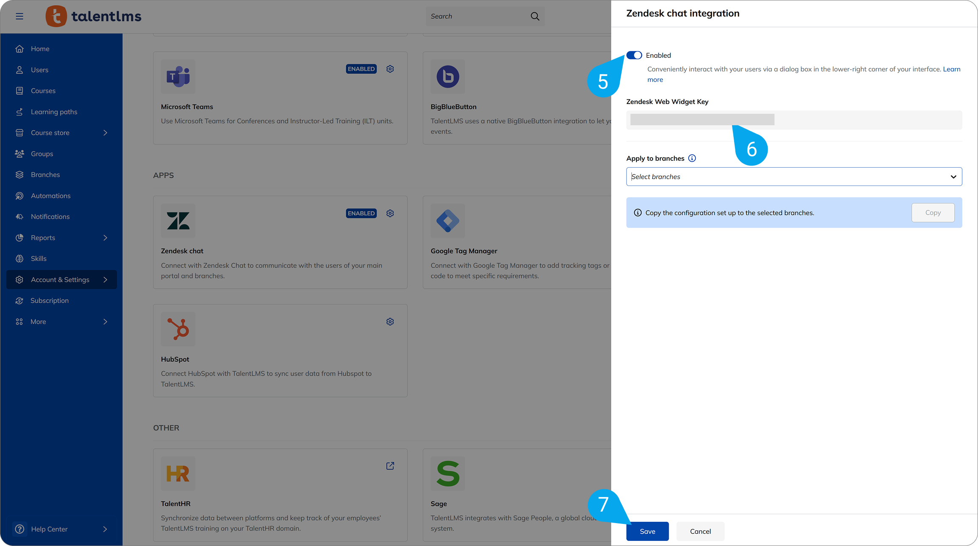The width and height of the screenshot is (978, 546).
Task: Expand the More sidebar section
Action: 105,322
